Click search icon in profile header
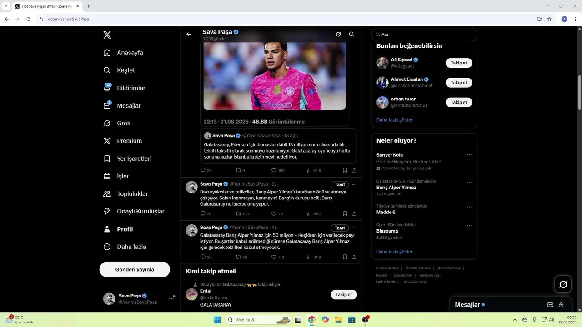582x327 pixels. click(x=351, y=34)
